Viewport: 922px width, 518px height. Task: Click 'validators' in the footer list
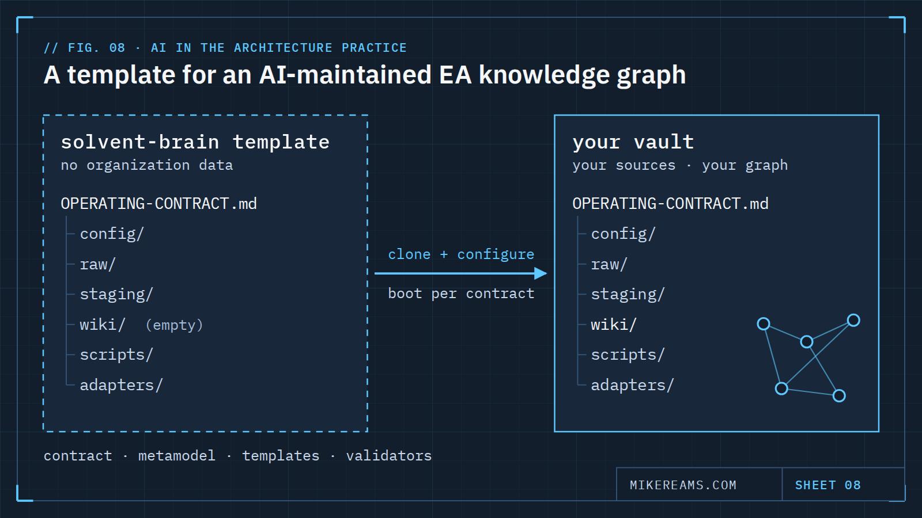tap(389, 456)
